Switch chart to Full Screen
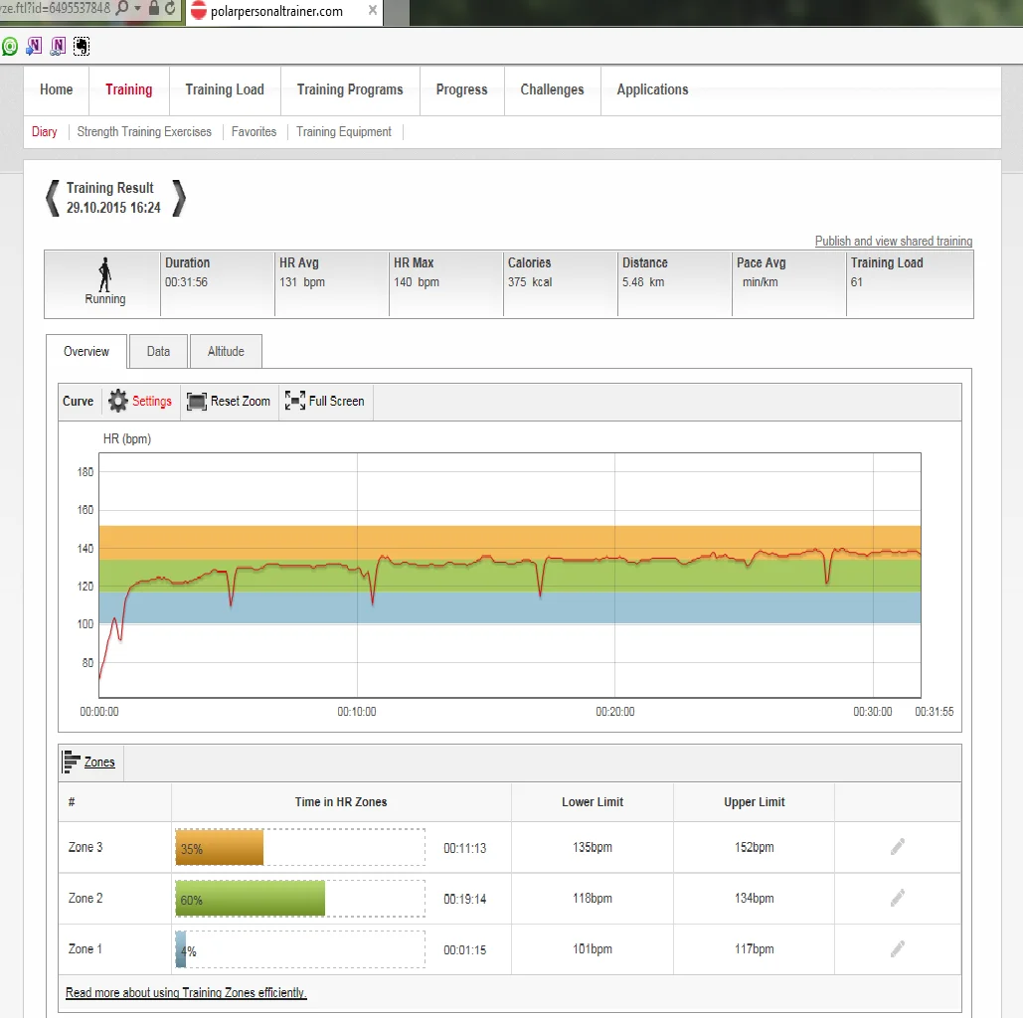The height and width of the screenshot is (1018, 1023). point(295,402)
